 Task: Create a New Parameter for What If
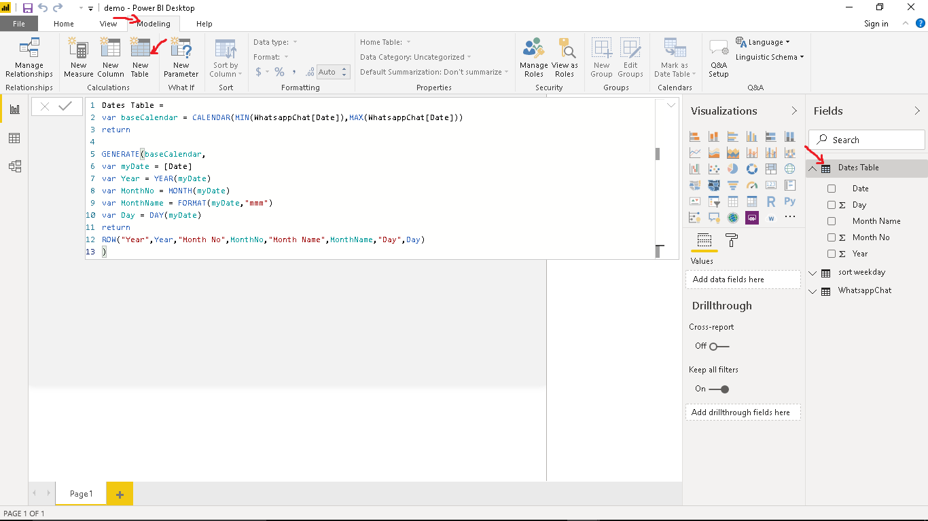pos(181,57)
